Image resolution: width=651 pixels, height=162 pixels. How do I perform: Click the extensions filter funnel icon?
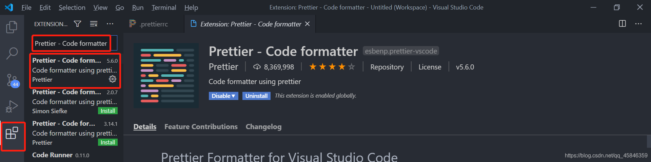point(78,24)
